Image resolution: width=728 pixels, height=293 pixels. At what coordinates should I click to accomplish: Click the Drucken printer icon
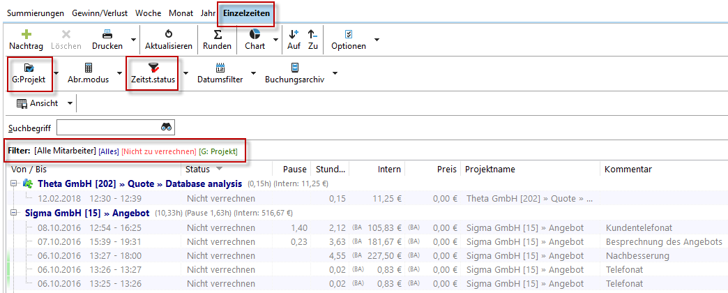107,34
